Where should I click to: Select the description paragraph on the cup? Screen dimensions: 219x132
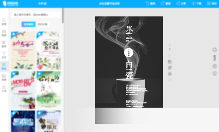137,90
